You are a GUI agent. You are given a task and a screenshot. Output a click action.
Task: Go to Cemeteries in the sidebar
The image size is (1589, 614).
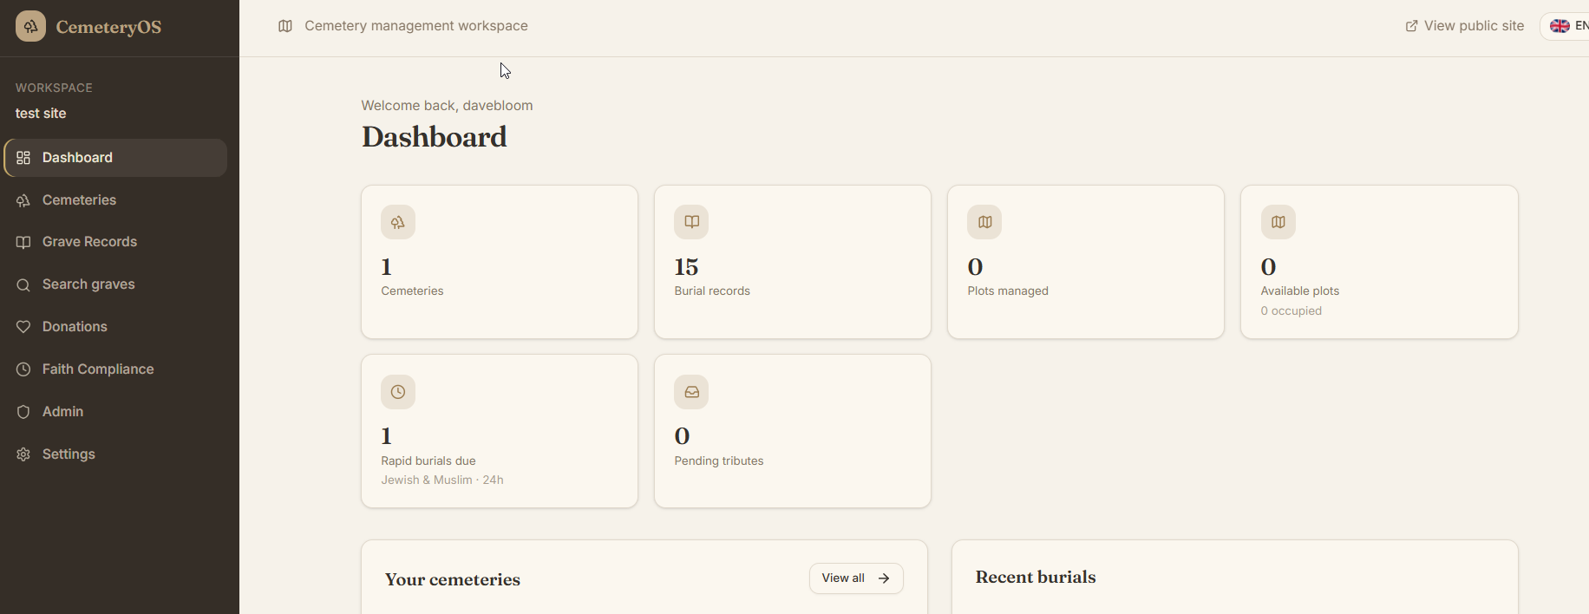point(116,200)
